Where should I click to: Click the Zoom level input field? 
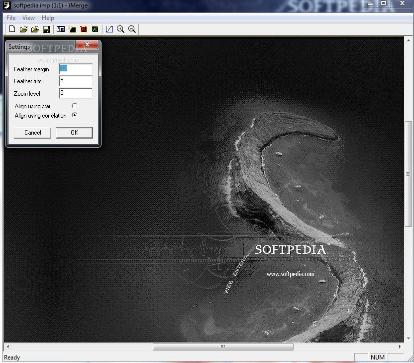pyautogui.click(x=76, y=93)
